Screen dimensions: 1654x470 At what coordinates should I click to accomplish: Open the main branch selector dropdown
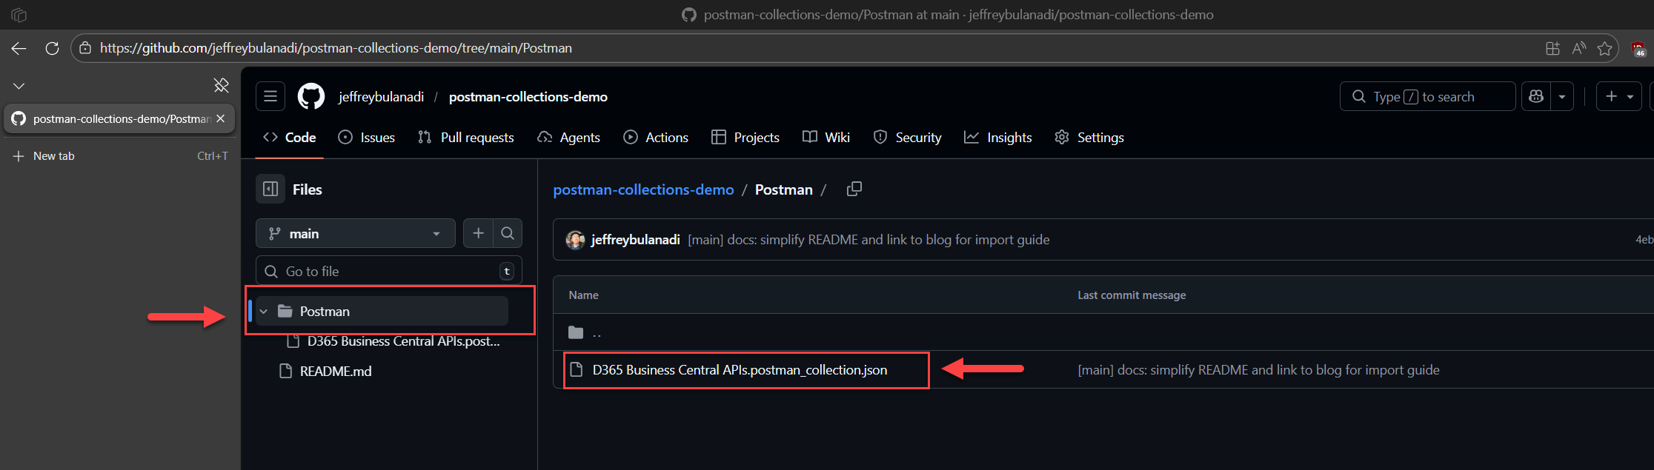click(356, 233)
